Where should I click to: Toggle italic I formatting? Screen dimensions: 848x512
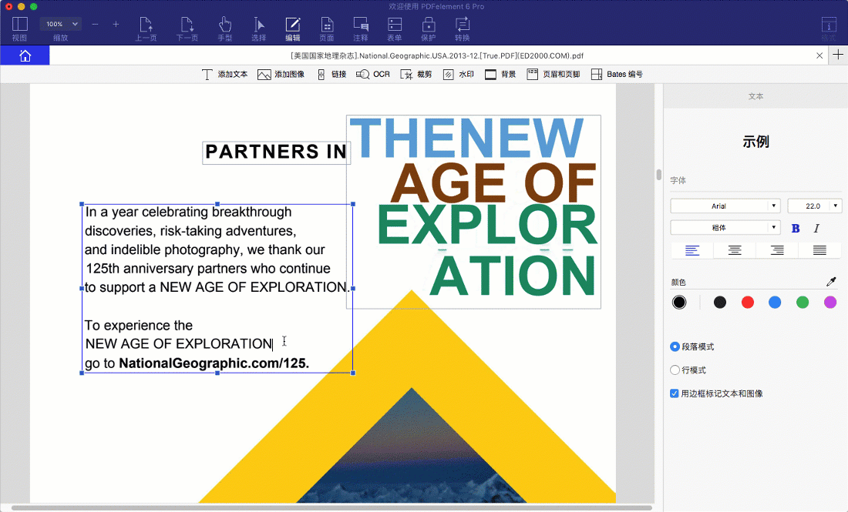[x=816, y=228]
